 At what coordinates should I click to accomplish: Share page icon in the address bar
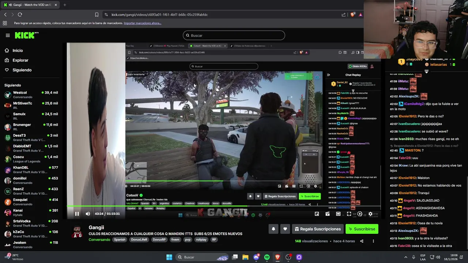coord(343,15)
